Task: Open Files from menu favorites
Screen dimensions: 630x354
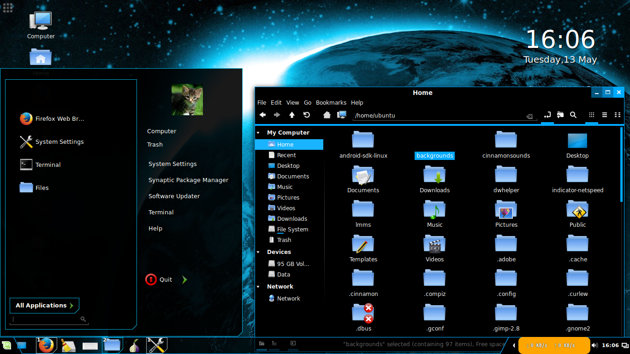Action: (x=34, y=188)
